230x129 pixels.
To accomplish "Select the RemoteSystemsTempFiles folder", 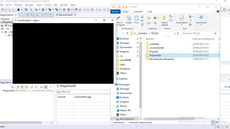I will [162, 59].
